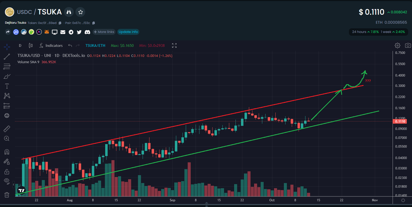
Task: Click the 1 week 2.40% stat
Action: [393, 32]
